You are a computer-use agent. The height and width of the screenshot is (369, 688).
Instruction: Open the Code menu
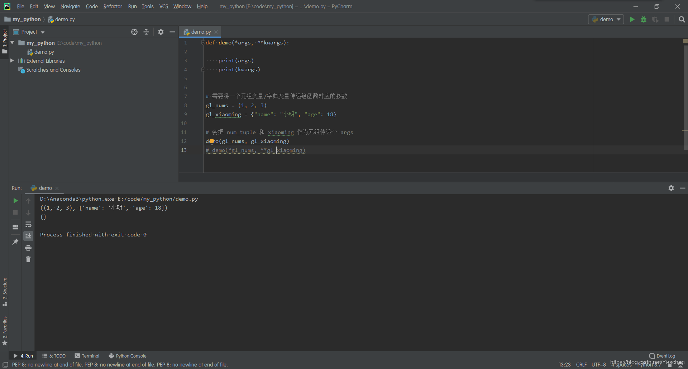coord(92,6)
